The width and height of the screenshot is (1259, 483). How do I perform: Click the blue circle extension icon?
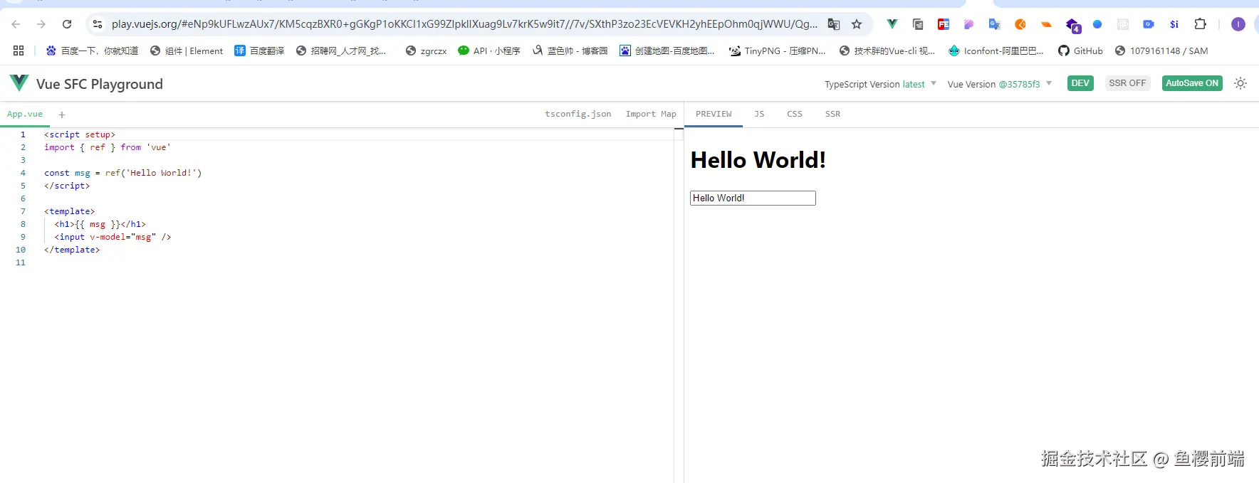tap(1097, 24)
